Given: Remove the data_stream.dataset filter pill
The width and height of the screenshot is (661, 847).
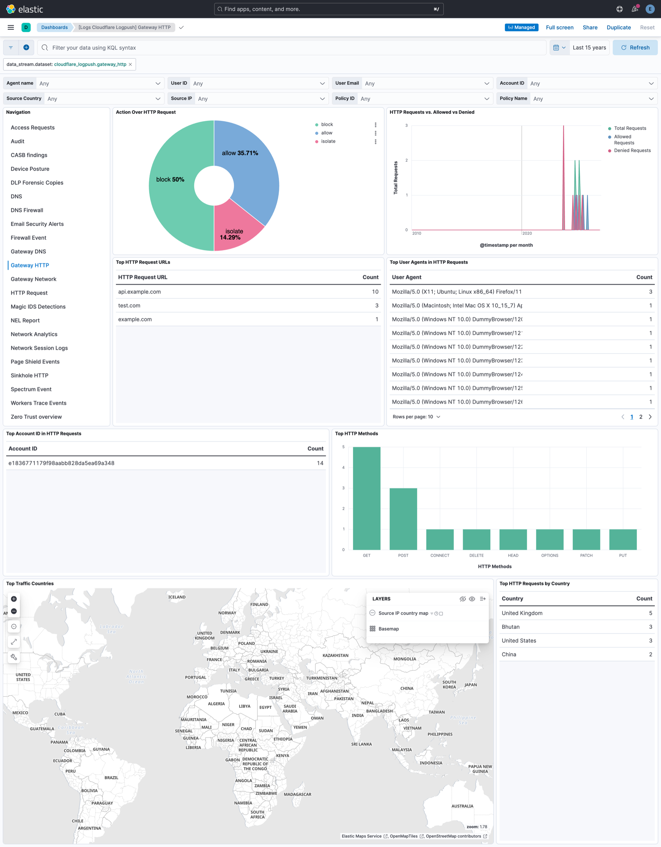Looking at the screenshot, I should pyautogui.click(x=131, y=64).
